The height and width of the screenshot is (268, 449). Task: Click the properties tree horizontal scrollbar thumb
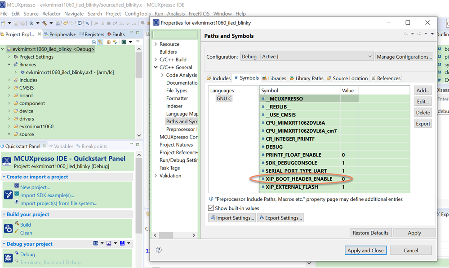pos(166,235)
